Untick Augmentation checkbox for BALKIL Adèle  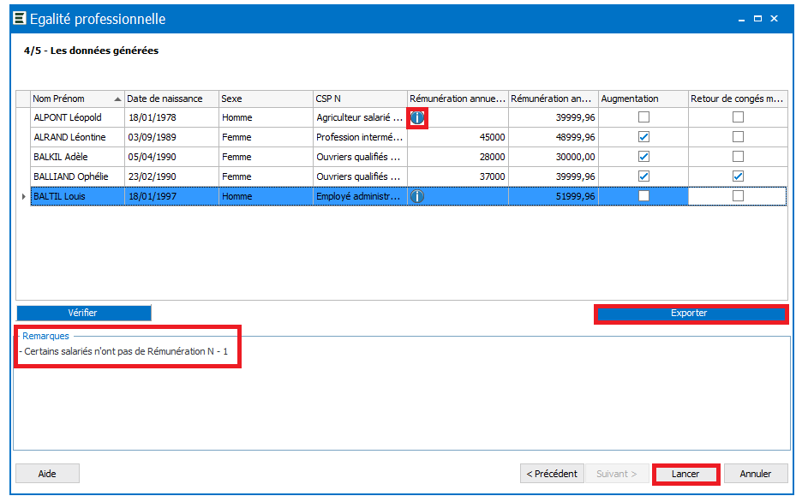coord(644,157)
